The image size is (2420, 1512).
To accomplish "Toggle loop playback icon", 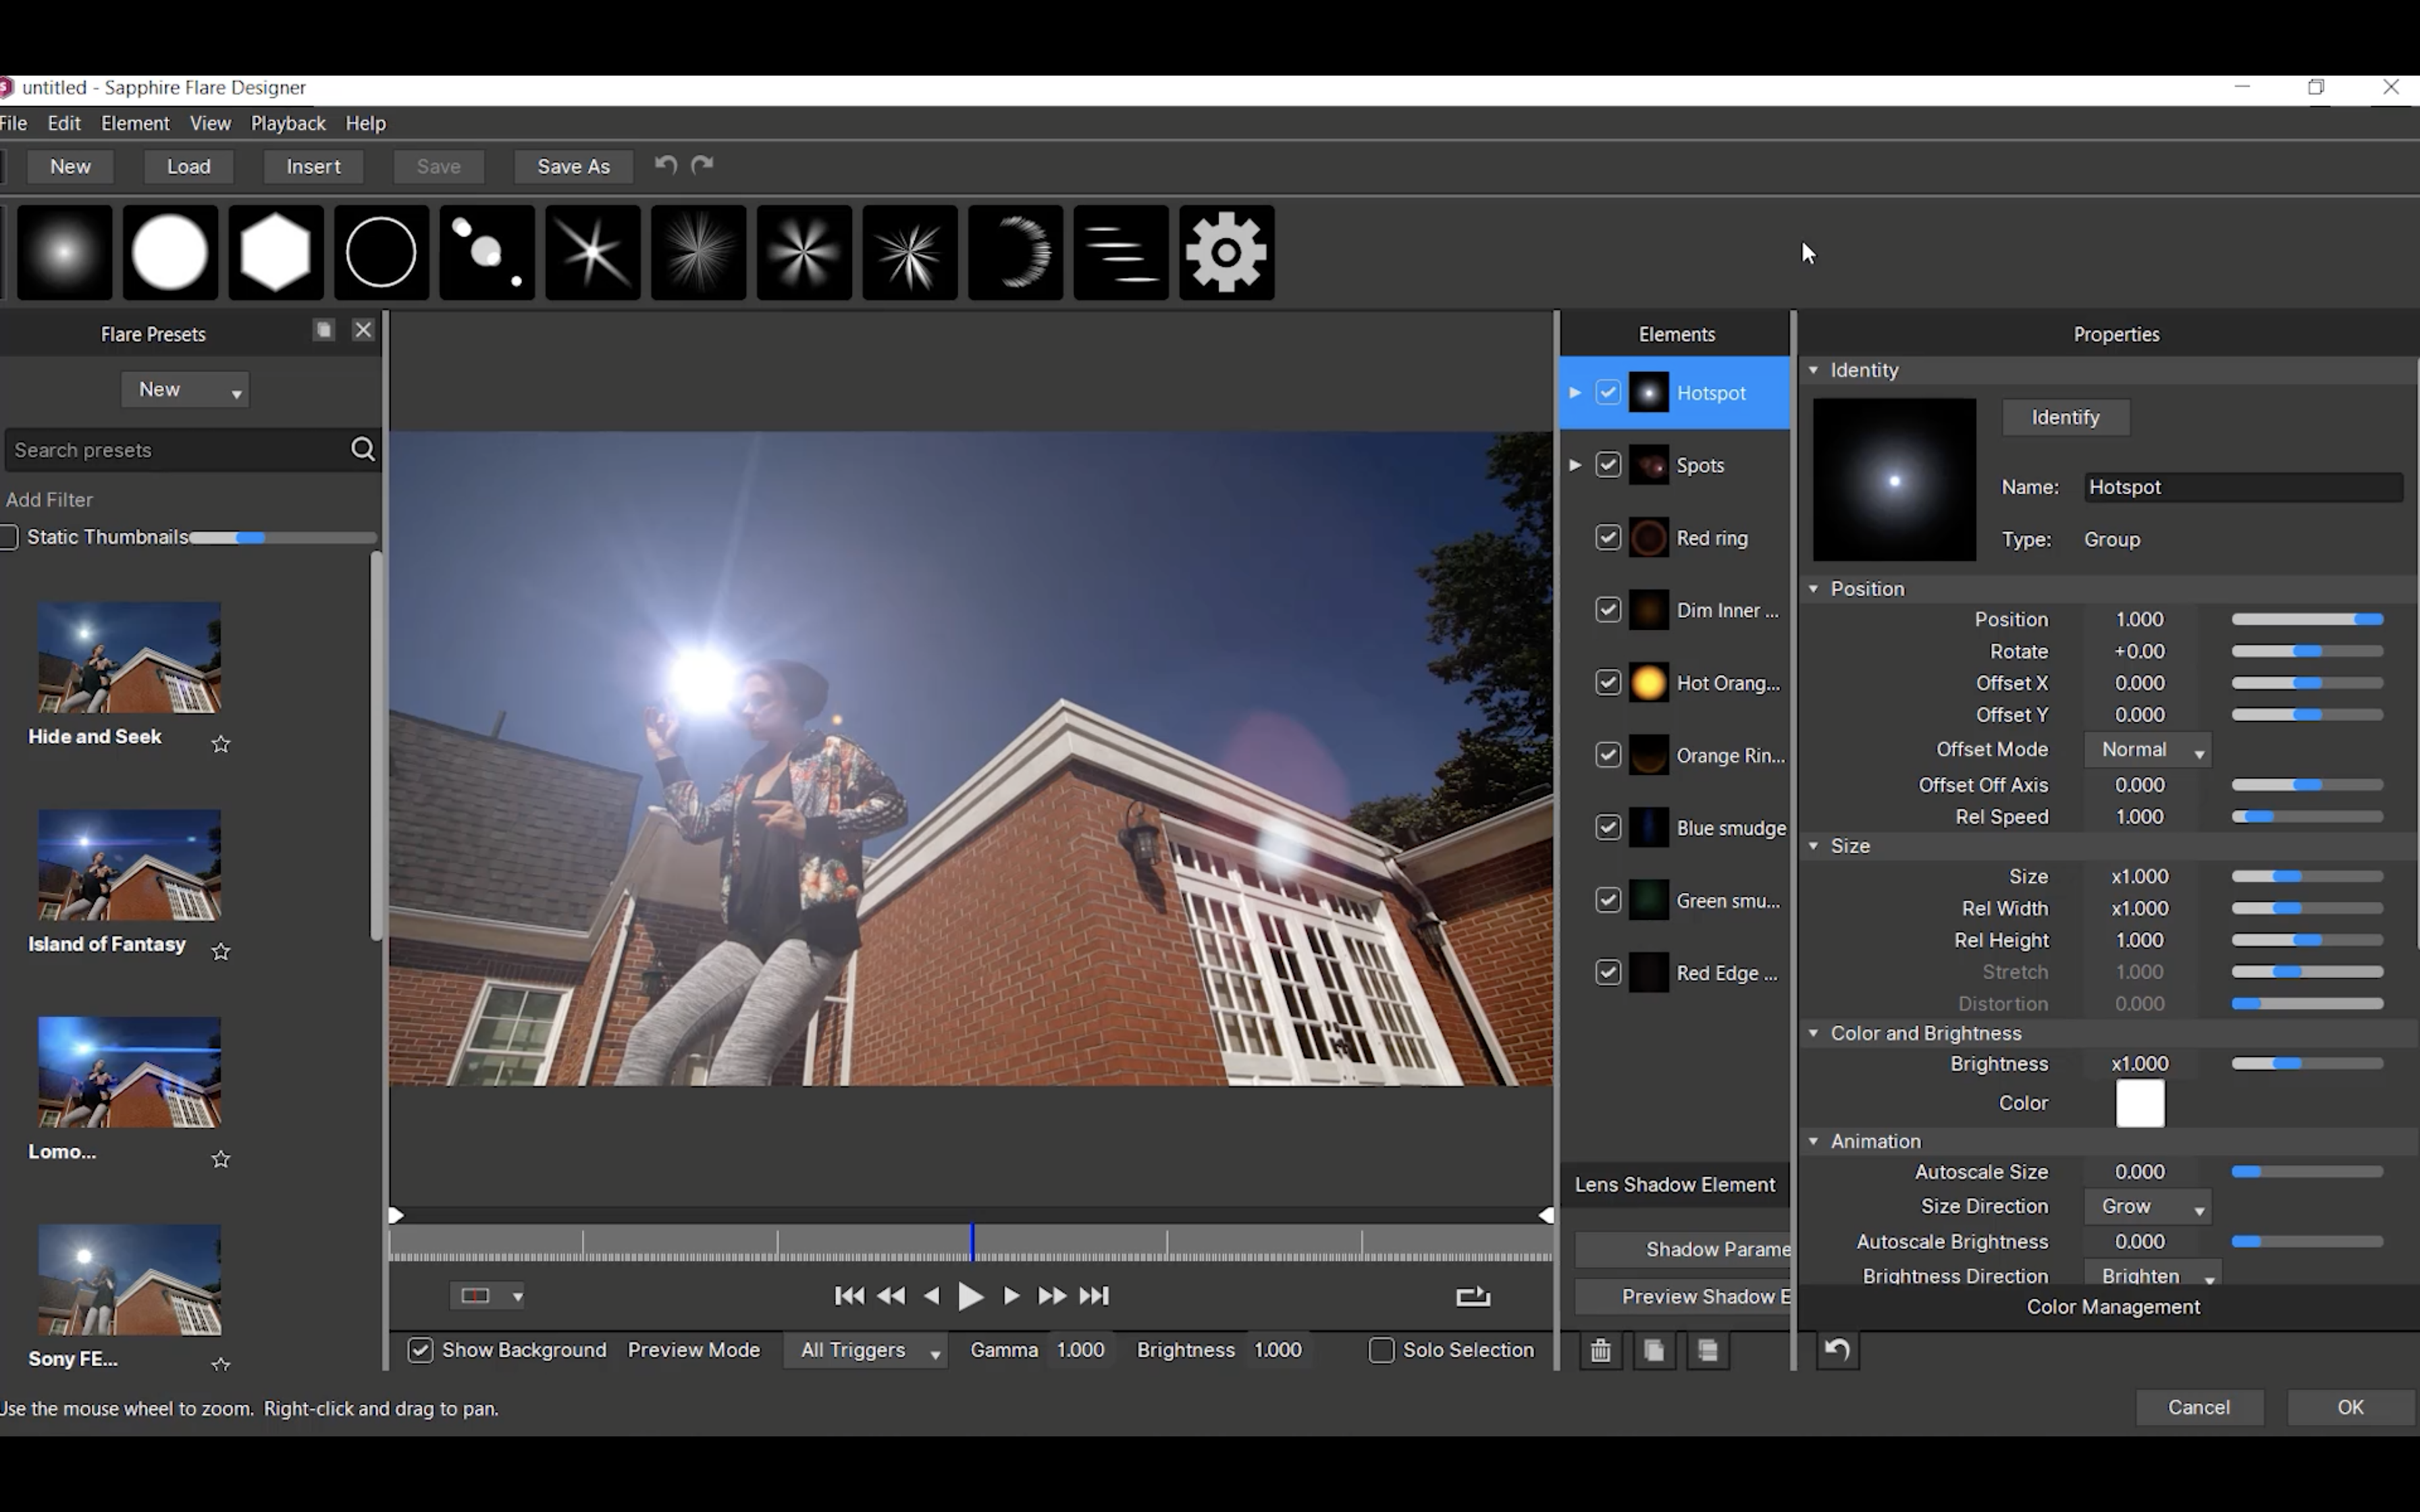I will pos(1473,1297).
